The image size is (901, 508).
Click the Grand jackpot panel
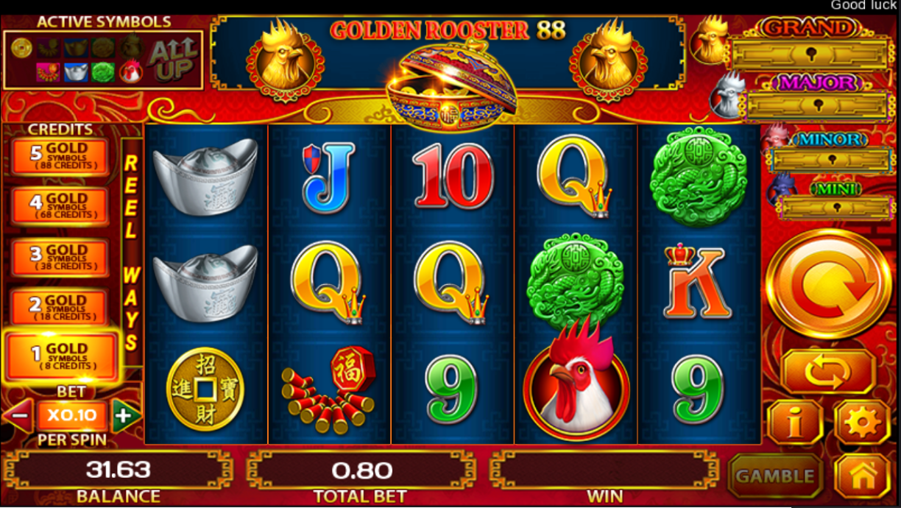(x=810, y=45)
